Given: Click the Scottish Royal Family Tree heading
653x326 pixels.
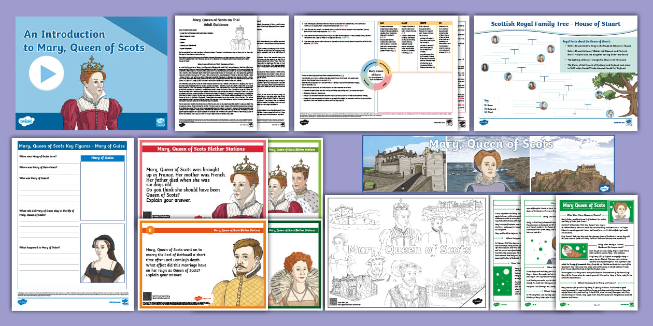Looking at the screenshot, I should click(555, 23).
